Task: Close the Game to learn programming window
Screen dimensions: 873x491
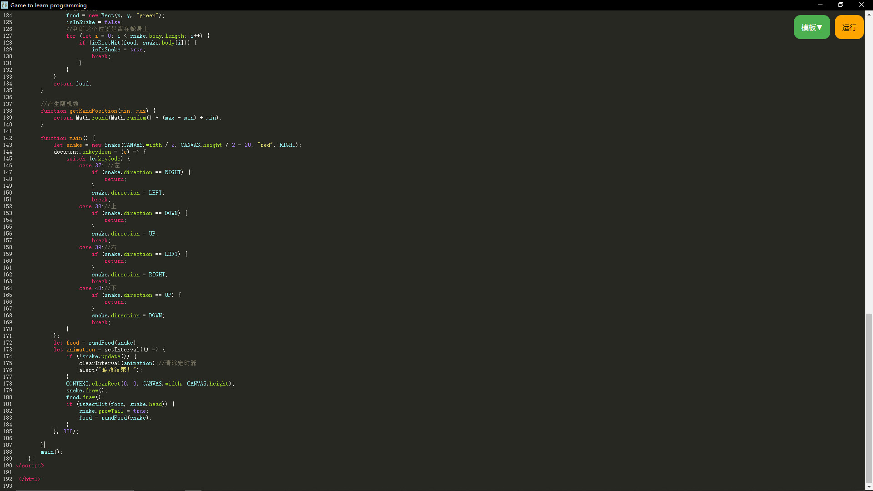Action: [x=861, y=5]
